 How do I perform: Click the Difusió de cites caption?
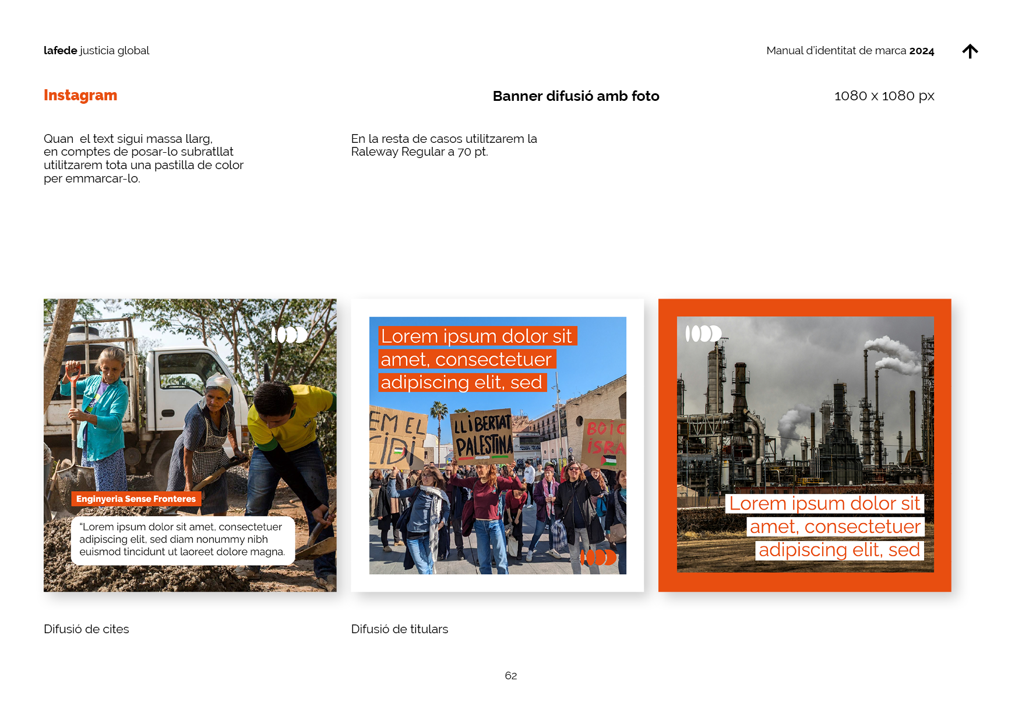(86, 629)
